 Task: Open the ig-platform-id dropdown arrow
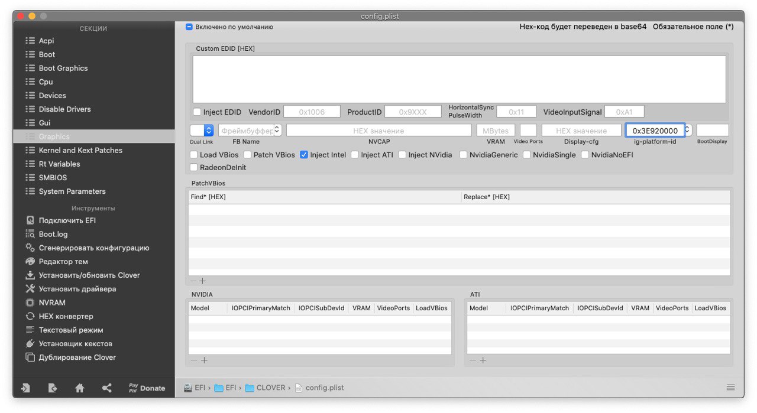coord(687,131)
